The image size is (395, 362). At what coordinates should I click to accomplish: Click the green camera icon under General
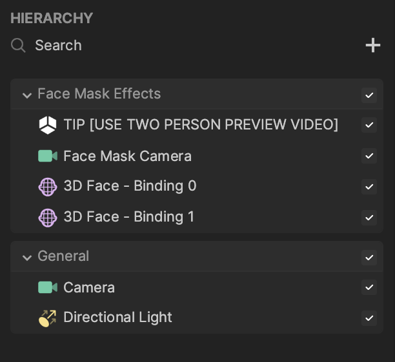tap(48, 287)
